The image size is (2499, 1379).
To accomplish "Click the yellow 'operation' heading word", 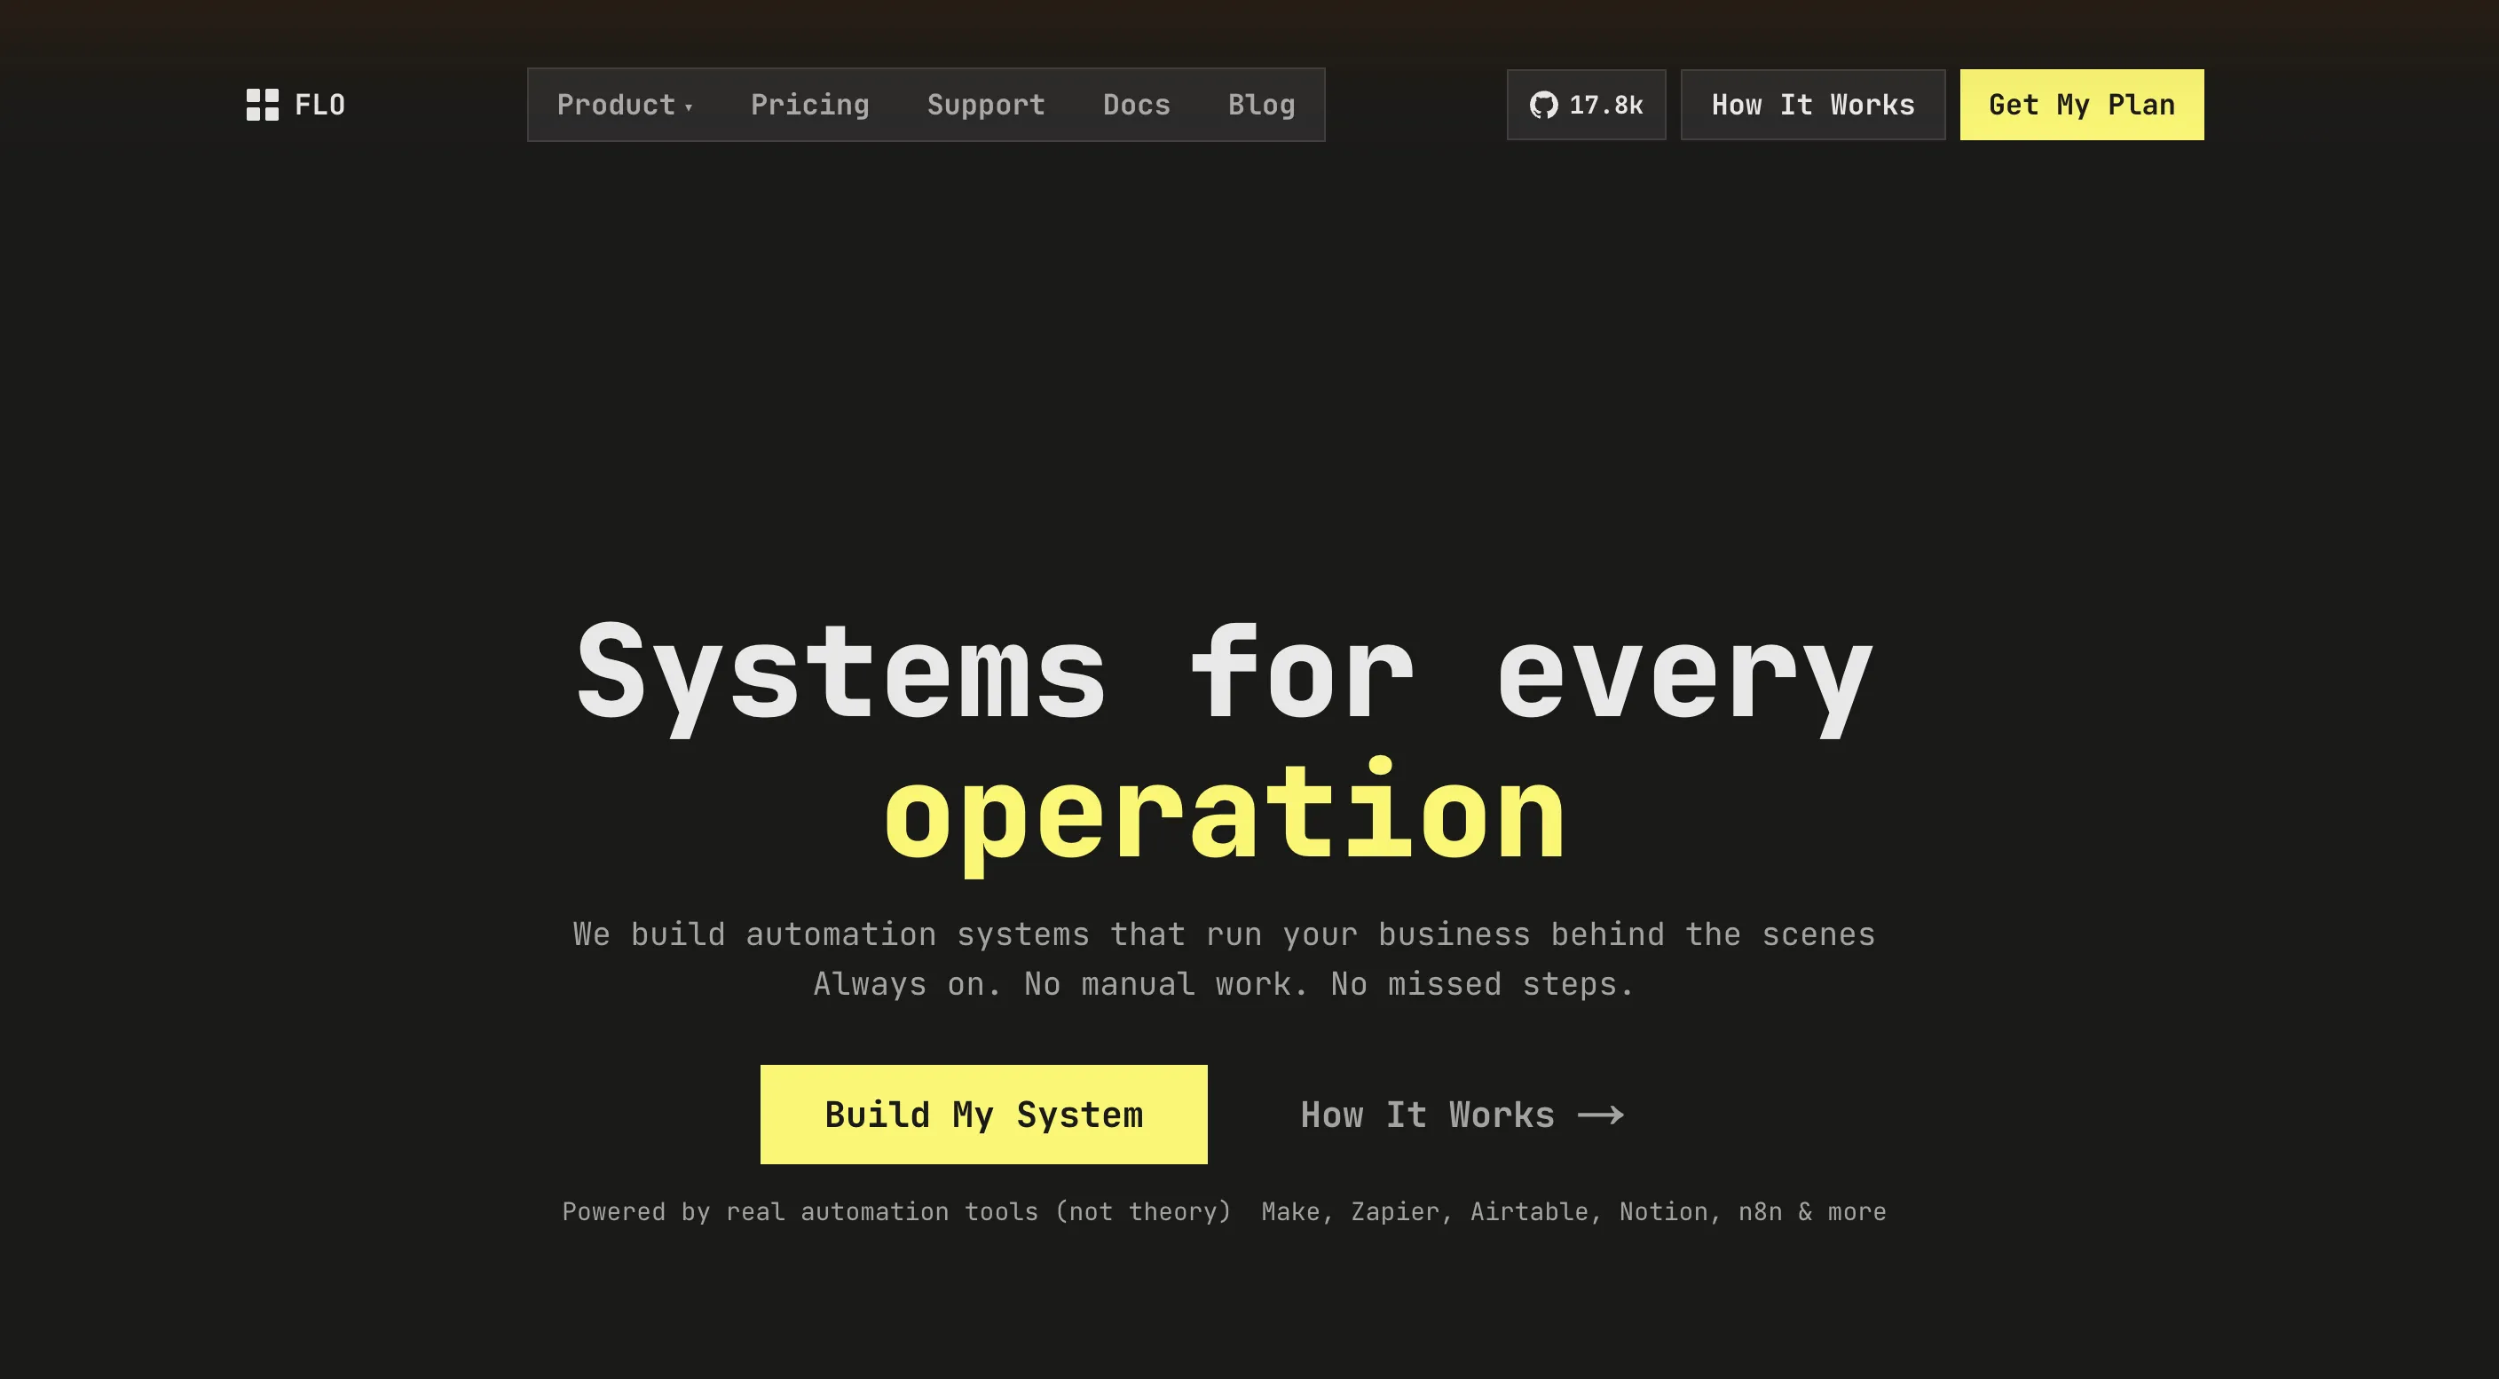I will tap(1225, 815).
